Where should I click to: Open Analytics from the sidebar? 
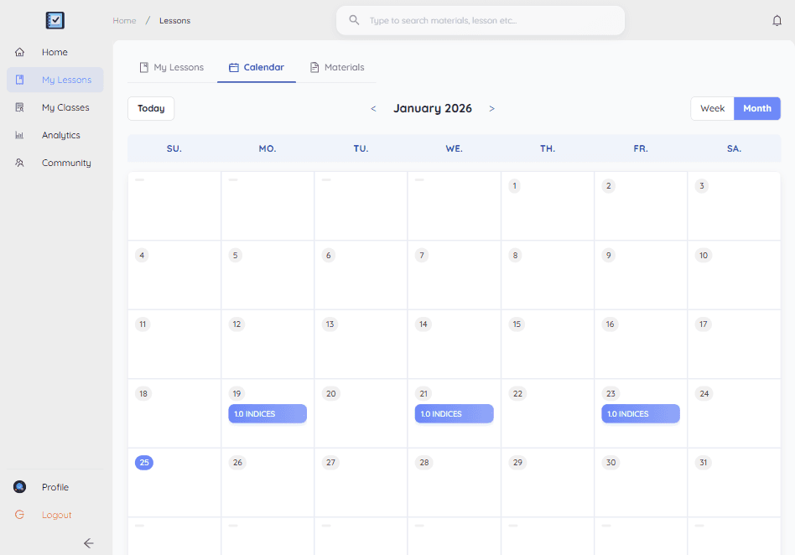(19, 135)
